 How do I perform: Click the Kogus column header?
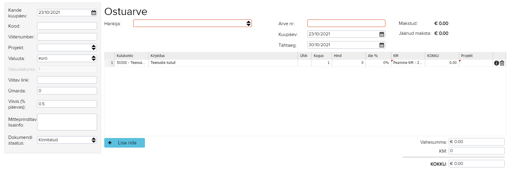(x=321, y=56)
